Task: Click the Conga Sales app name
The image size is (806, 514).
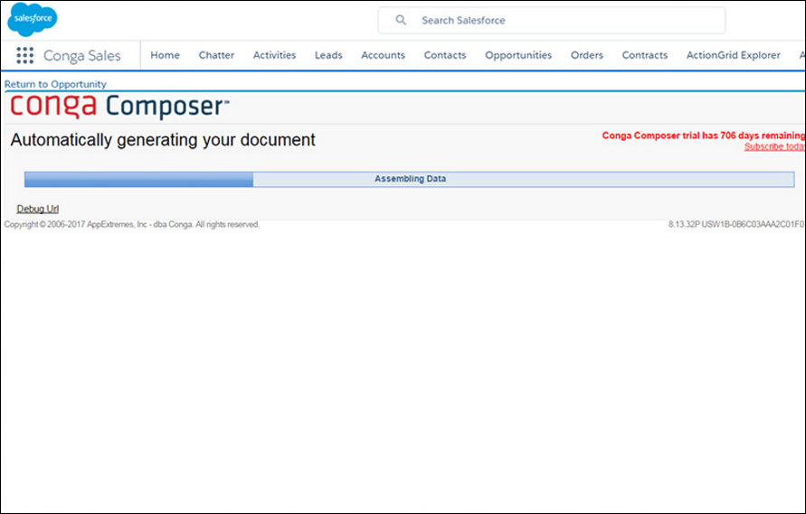Action: coord(81,55)
